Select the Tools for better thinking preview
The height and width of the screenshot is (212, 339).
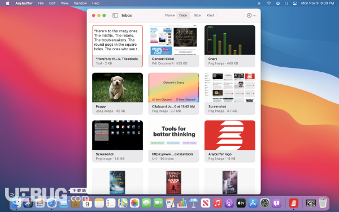coord(173,135)
